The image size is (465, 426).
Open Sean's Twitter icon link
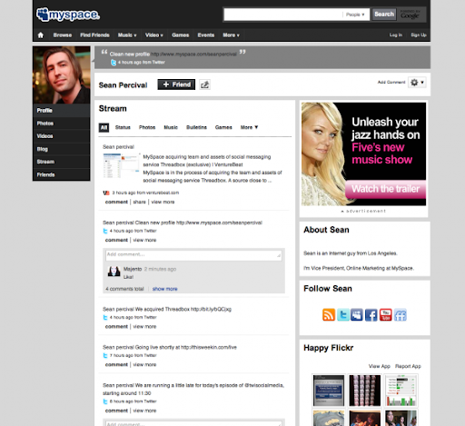point(343,315)
